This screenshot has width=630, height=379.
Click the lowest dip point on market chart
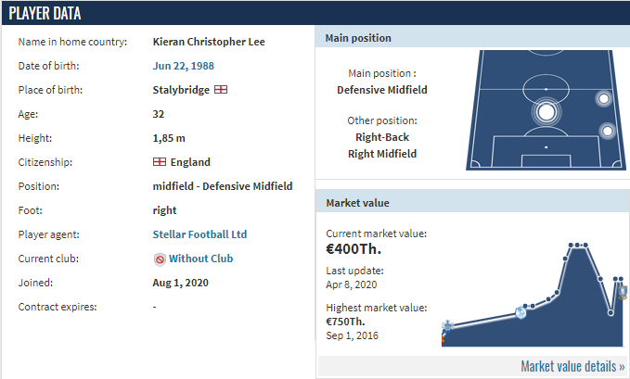tap(611, 312)
